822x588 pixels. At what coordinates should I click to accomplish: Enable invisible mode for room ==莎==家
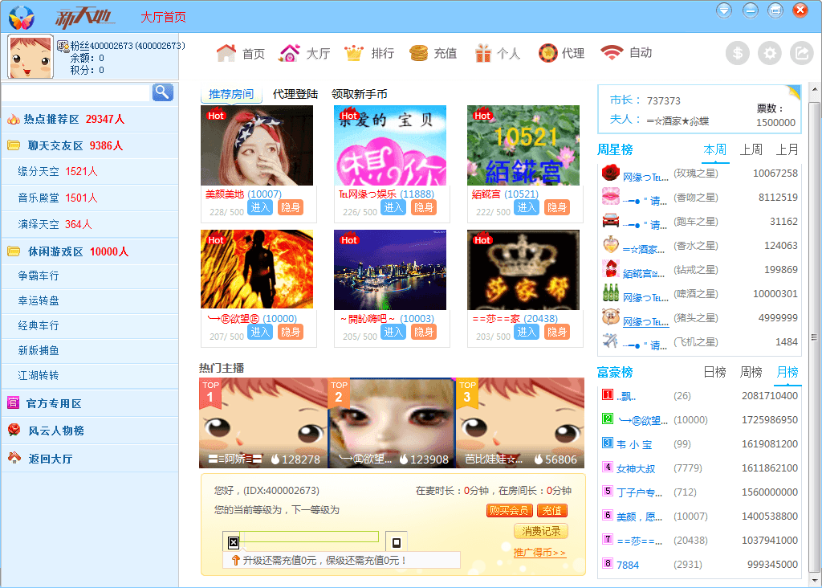tap(556, 332)
